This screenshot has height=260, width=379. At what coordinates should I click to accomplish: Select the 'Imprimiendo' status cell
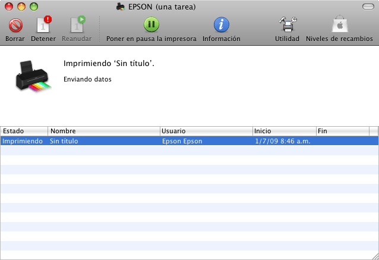pos(23,141)
